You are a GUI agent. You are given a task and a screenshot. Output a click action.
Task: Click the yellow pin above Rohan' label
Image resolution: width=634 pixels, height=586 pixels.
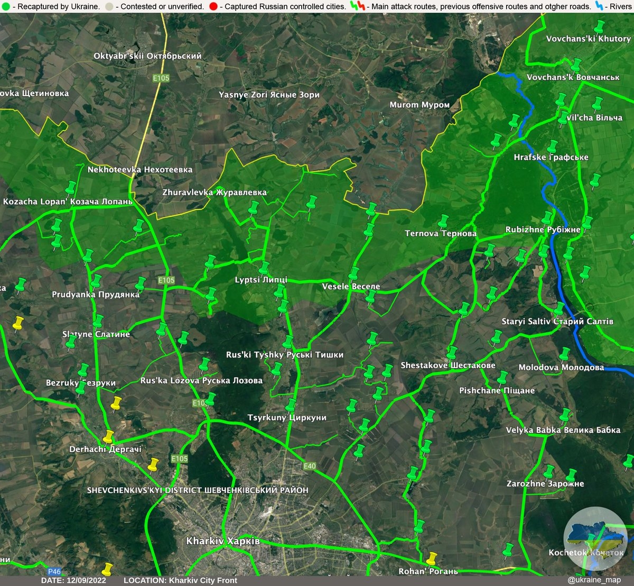432,558
